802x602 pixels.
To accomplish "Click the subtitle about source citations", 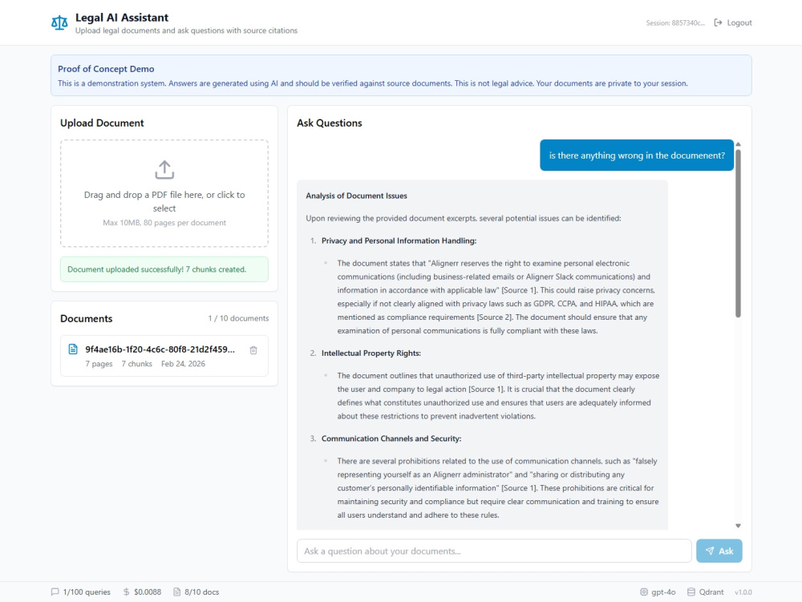I will [x=186, y=30].
